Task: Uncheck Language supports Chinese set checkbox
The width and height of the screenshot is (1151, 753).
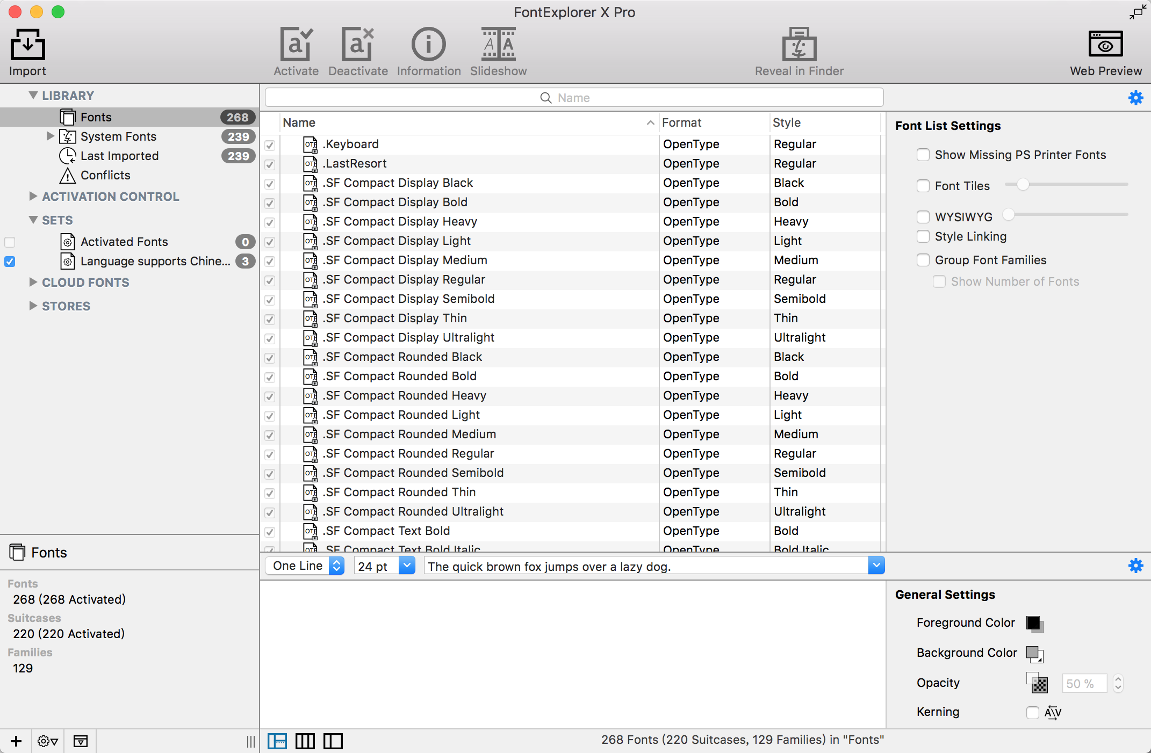Action: tap(10, 262)
